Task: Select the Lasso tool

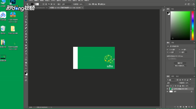Action: [x=26, y=17]
